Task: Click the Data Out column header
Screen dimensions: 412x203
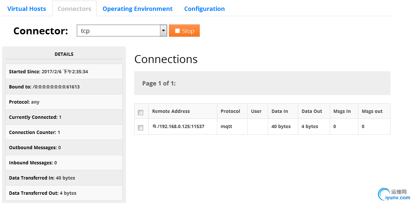Action: pos(312,111)
